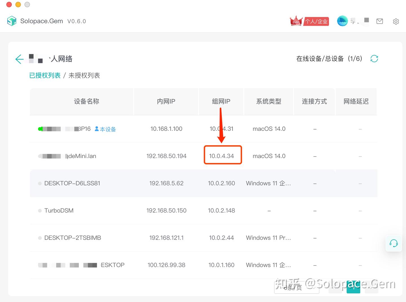Open messages via the envelope icon
Screen dimensions: 406x302
click(x=379, y=21)
